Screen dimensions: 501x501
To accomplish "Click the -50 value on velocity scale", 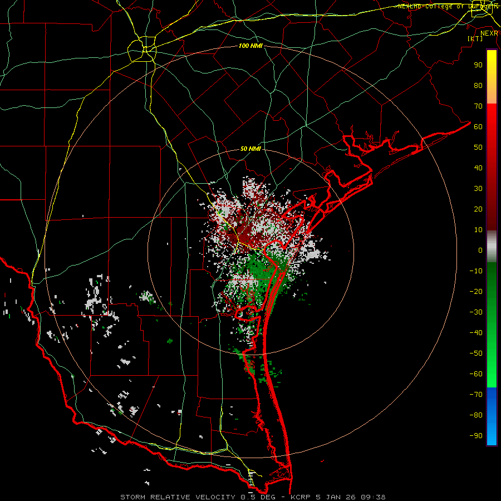I will (476, 353).
